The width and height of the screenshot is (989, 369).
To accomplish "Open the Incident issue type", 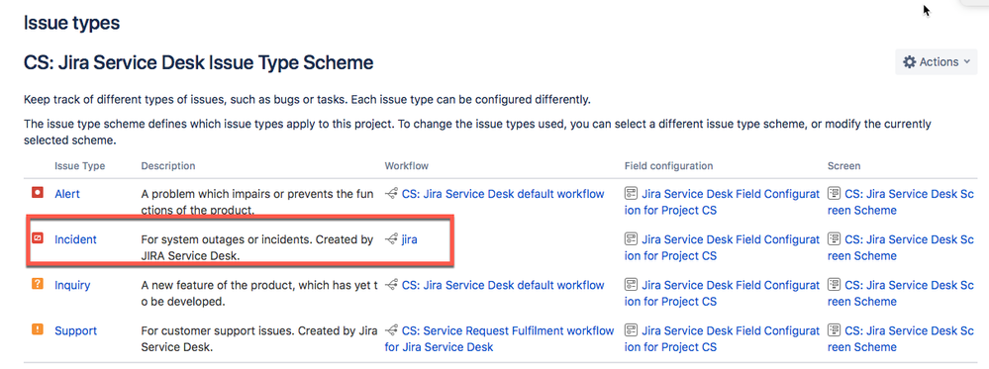I will tap(75, 239).
